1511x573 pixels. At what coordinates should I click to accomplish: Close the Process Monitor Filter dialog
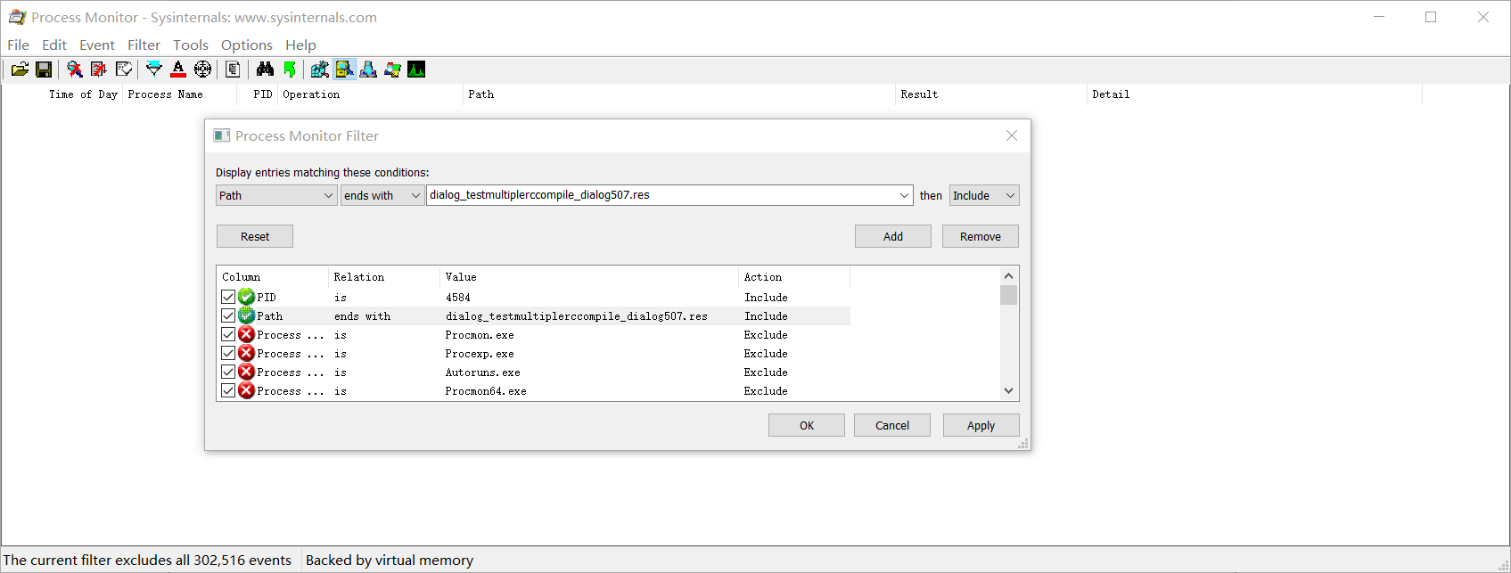click(1012, 135)
